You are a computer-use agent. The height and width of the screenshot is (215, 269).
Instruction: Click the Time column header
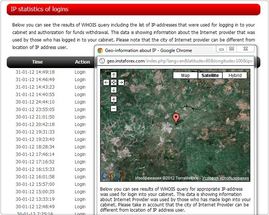pyautogui.click(x=37, y=62)
